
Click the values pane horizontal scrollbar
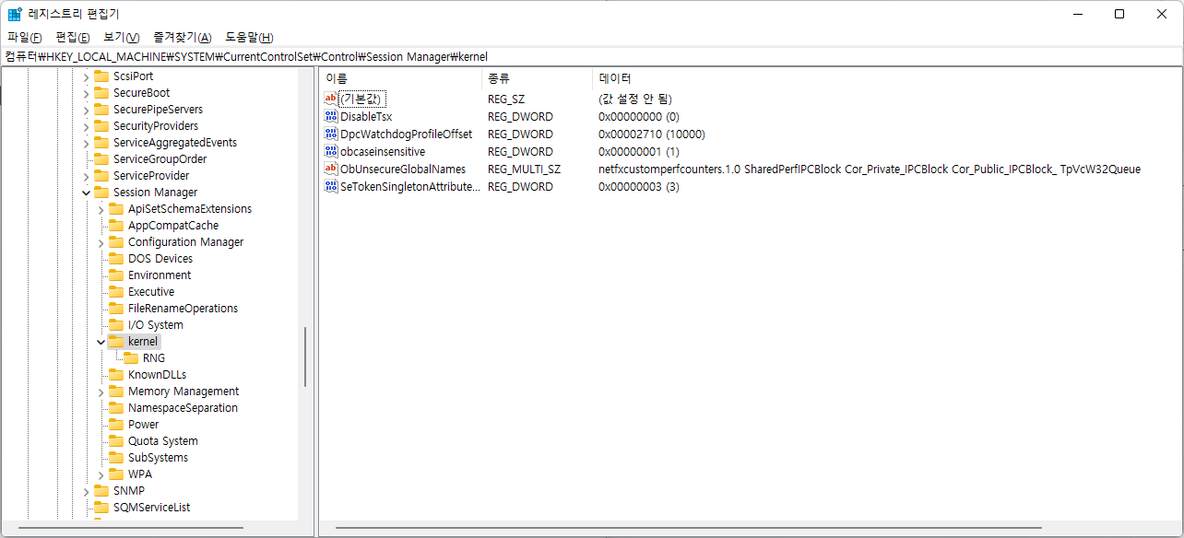(x=689, y=528)
